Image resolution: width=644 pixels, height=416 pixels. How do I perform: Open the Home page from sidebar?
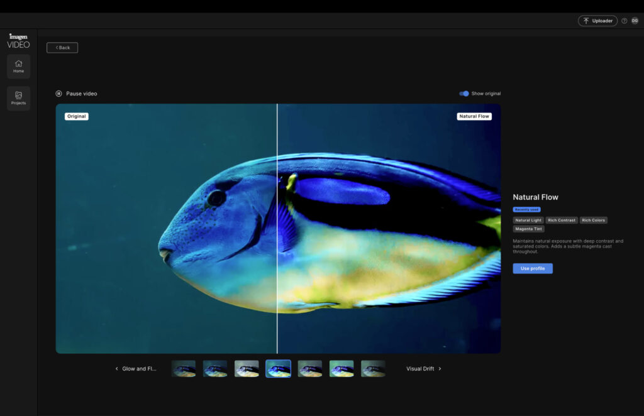pos(18,66)
